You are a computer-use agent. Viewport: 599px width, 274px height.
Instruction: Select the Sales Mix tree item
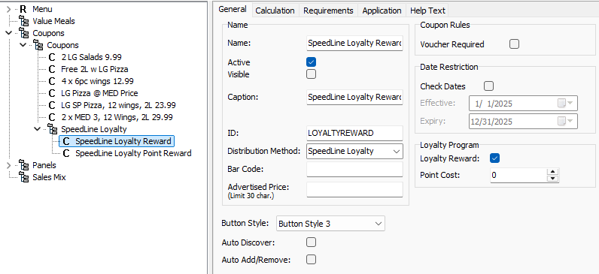point(49,178)
